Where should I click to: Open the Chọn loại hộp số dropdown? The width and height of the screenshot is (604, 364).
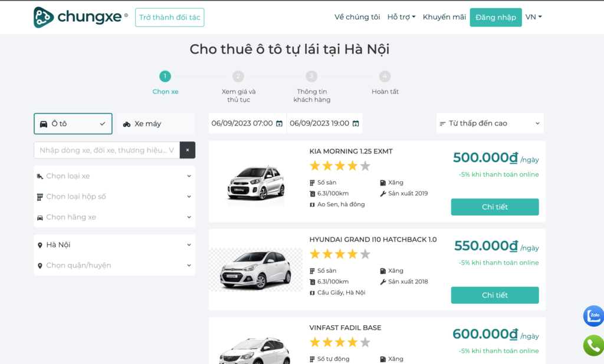tap(114, 197)
